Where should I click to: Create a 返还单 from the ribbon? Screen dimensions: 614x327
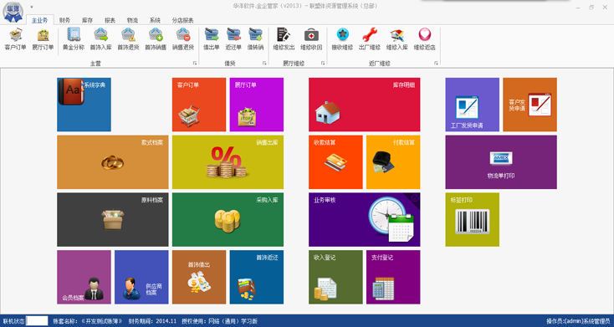click(x=233, y=39)
